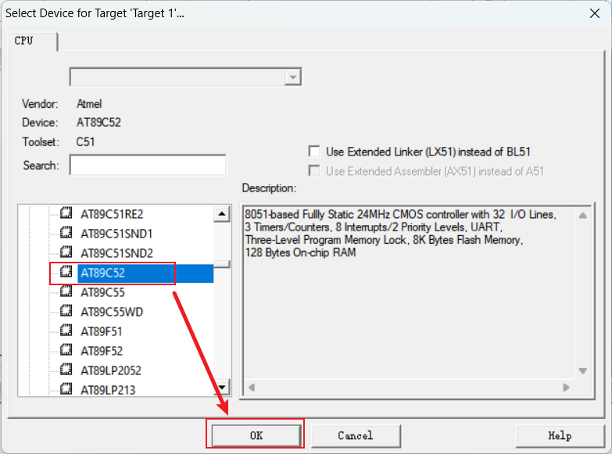Click device list scroll down arrow
This screenshot has height=454, width=612.
point(222,388)
